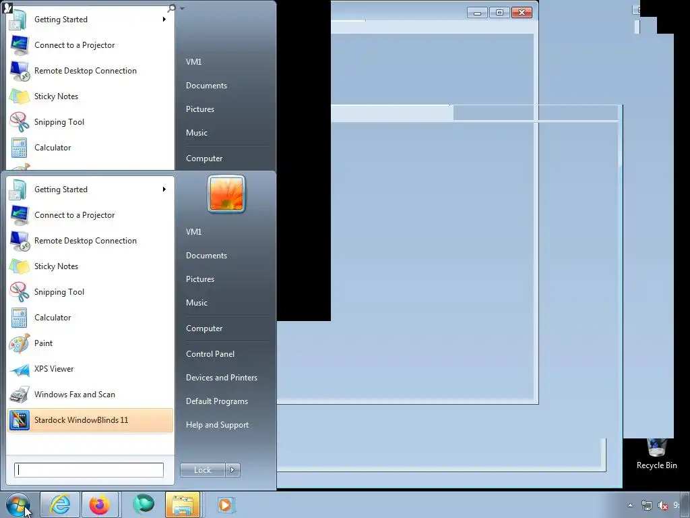Open Windows Fax and Scan

(90, 395)
